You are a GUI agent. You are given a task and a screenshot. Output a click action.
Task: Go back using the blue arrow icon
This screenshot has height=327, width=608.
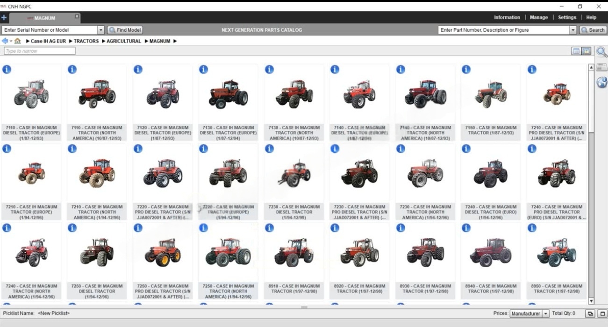pos(5,41)
